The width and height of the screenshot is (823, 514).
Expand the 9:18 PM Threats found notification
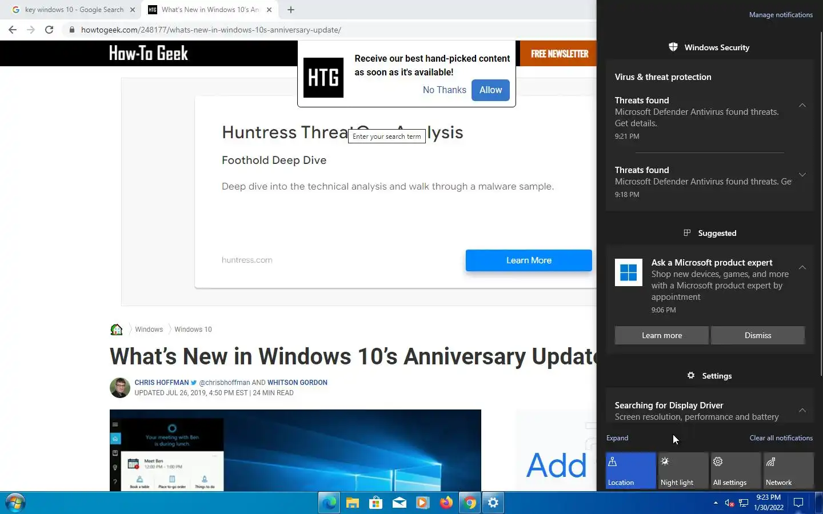point(802,175)
